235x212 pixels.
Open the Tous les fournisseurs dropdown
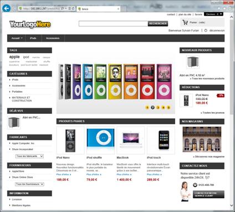pos(29,184)
